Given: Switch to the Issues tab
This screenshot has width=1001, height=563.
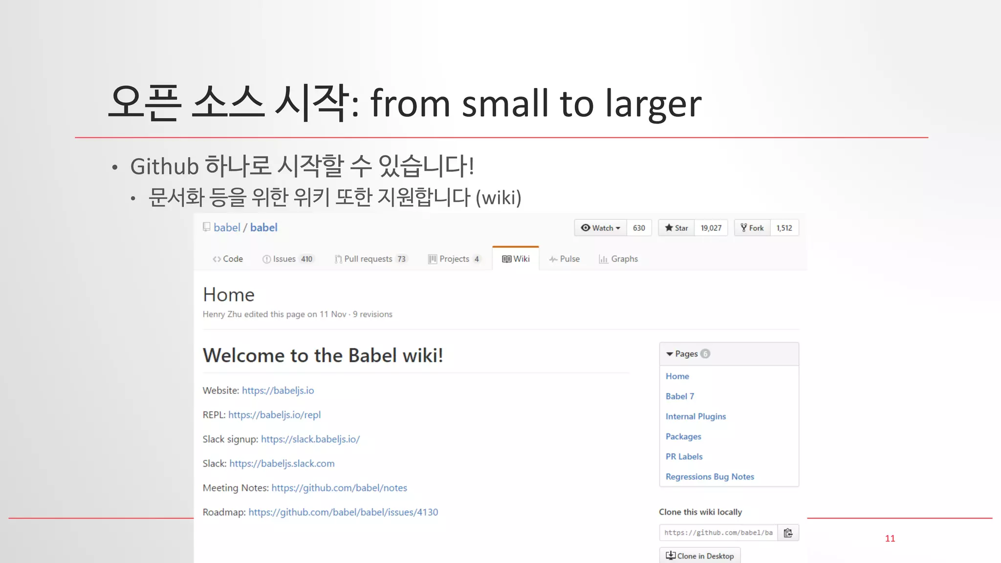Looking at the screenshot, I should click(288, 259).
